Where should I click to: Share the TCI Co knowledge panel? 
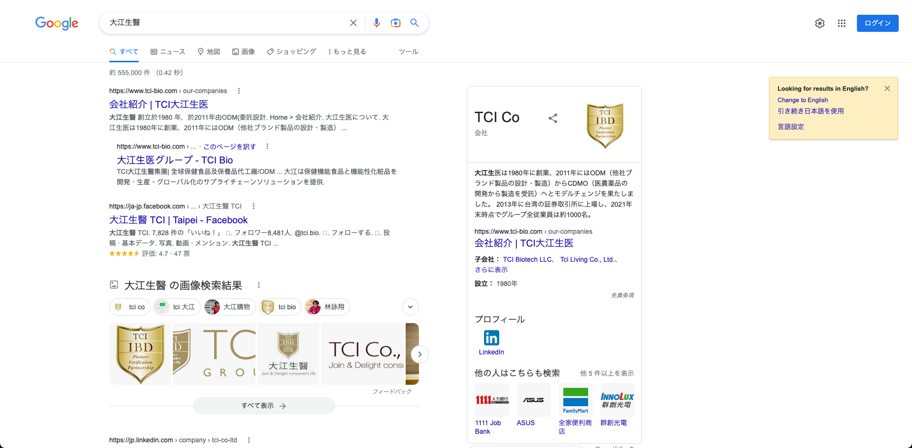pos(553,118)
